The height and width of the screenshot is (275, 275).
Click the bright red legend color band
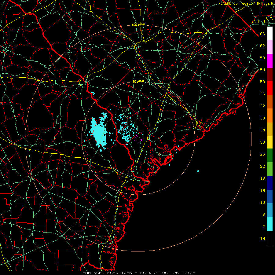click(270, 88)
